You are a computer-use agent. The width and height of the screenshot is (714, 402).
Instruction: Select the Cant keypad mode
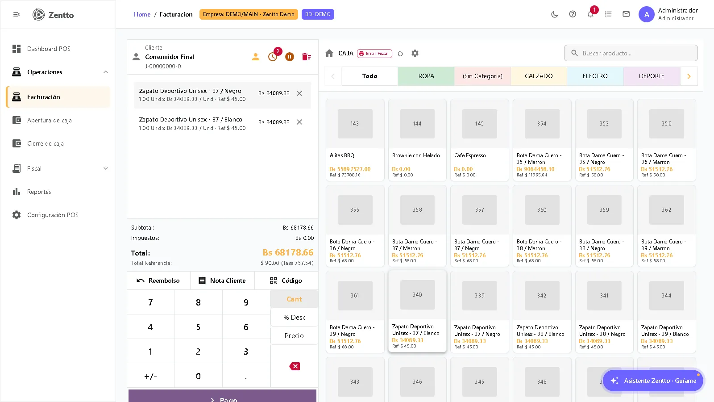click(294, 299)
